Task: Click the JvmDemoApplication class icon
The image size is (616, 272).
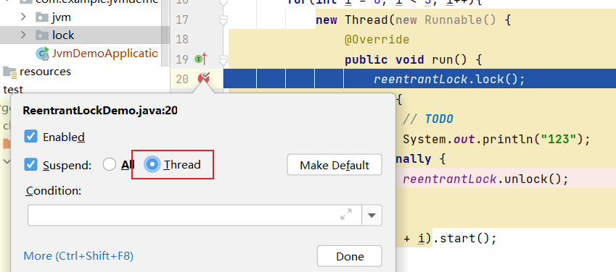Action: click(x=42, y=54)
